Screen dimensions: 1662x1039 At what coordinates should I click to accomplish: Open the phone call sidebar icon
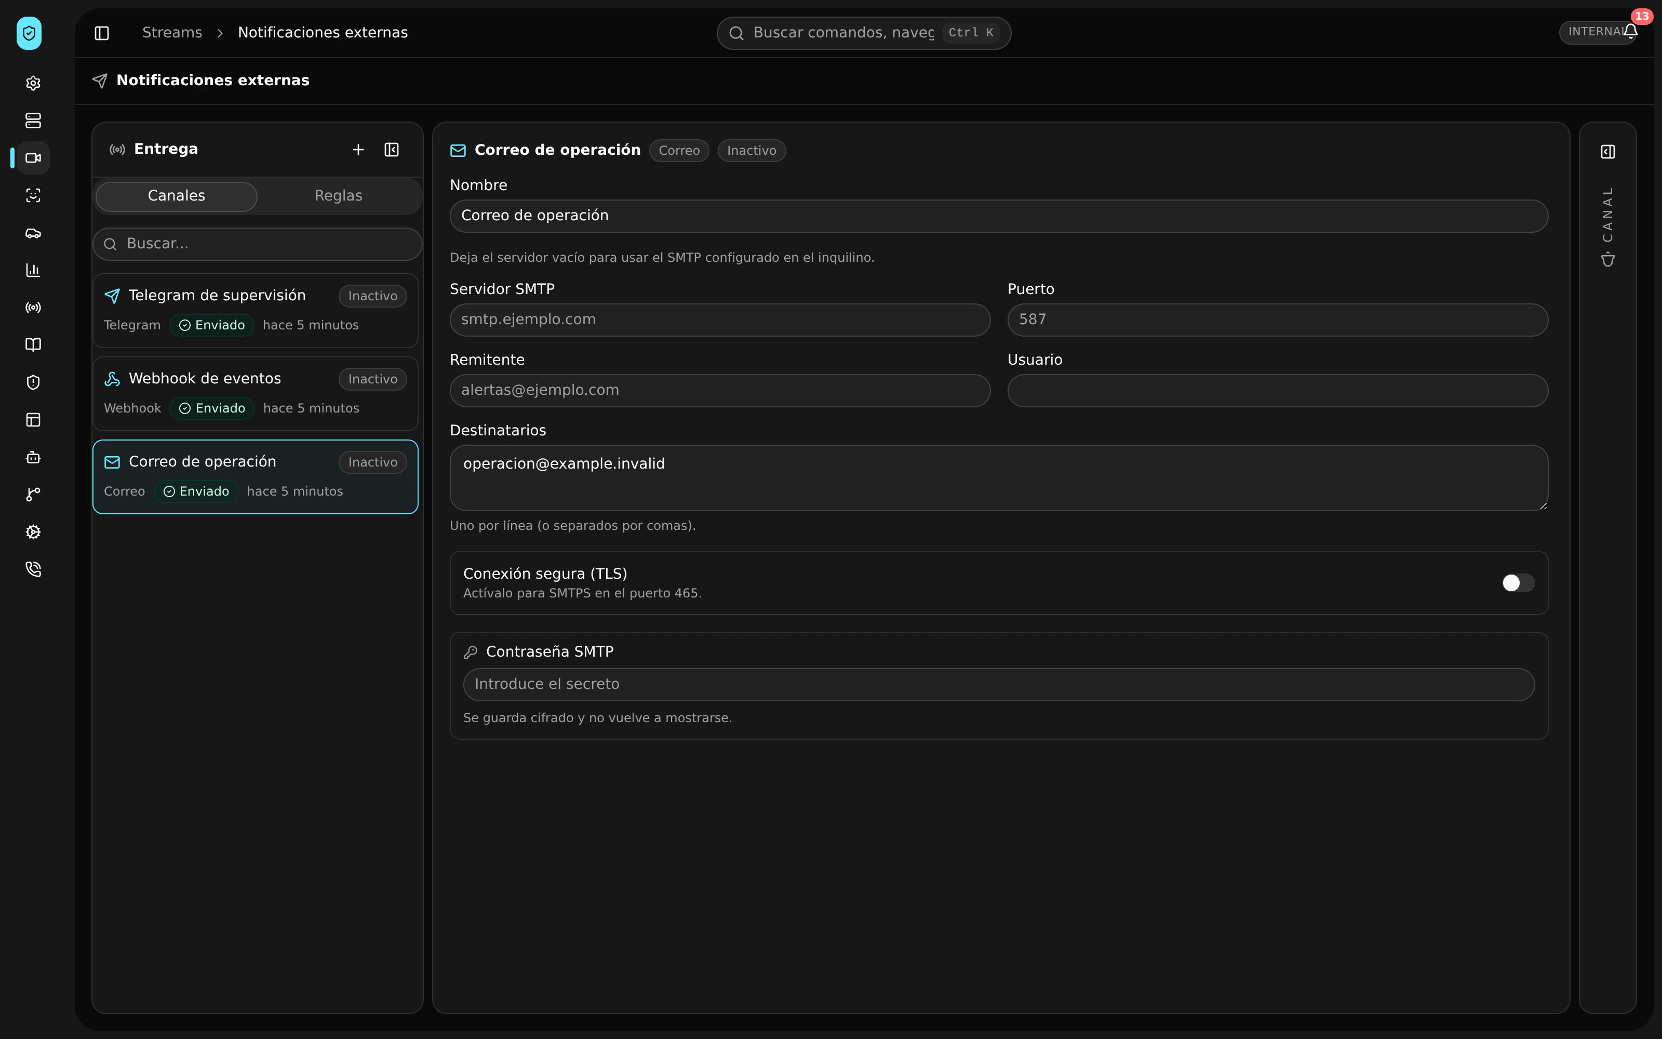(x=33, y=570)
